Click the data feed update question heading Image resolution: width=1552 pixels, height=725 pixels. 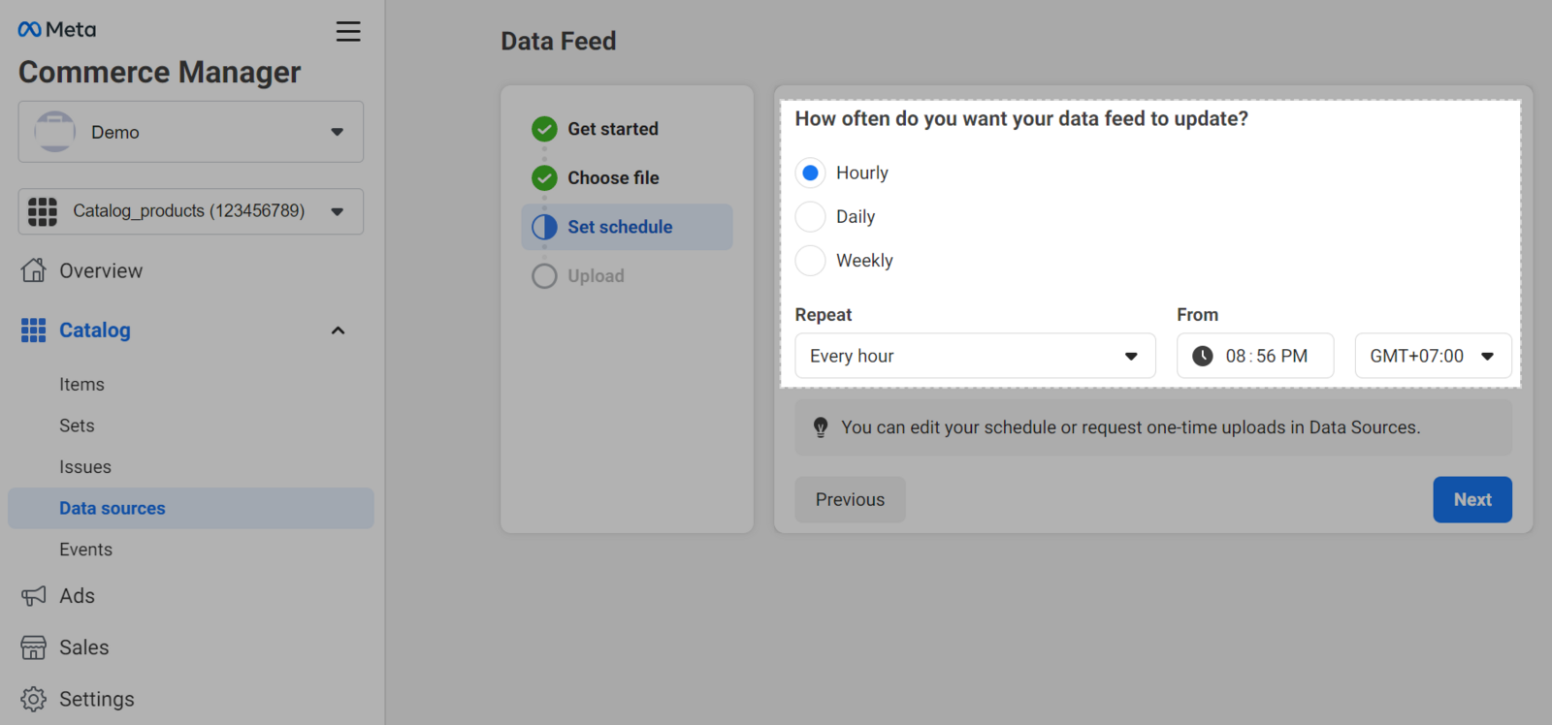pyautogui.click(x=1021, y=118)
